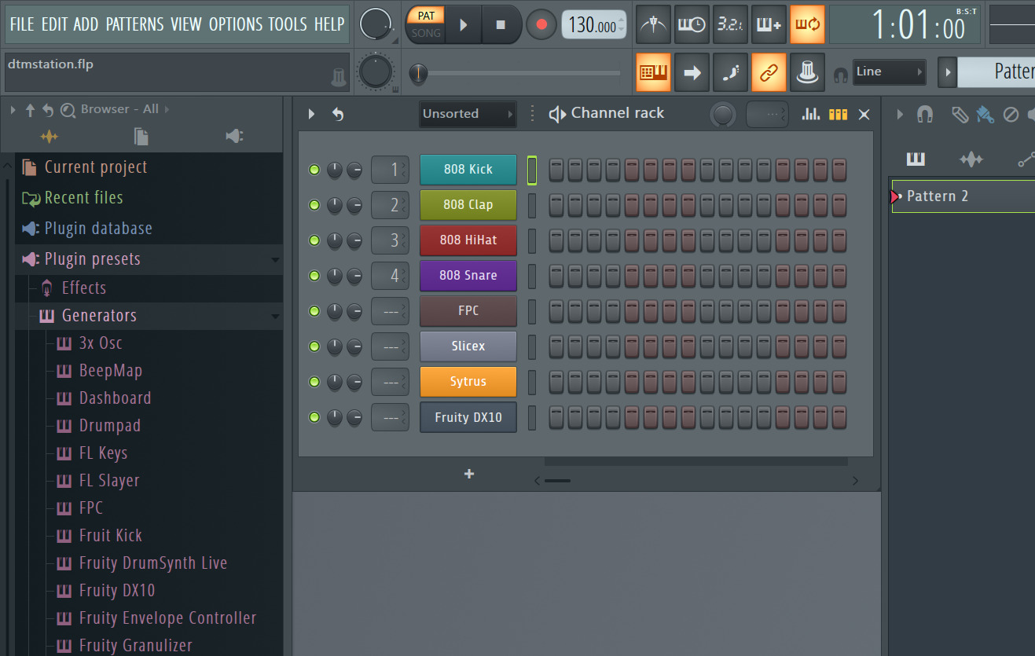Screen dimensions: 1035x656
Task: Select the playlist draw pencil tool
Action: pyautogui.click(x=960, y=115)
